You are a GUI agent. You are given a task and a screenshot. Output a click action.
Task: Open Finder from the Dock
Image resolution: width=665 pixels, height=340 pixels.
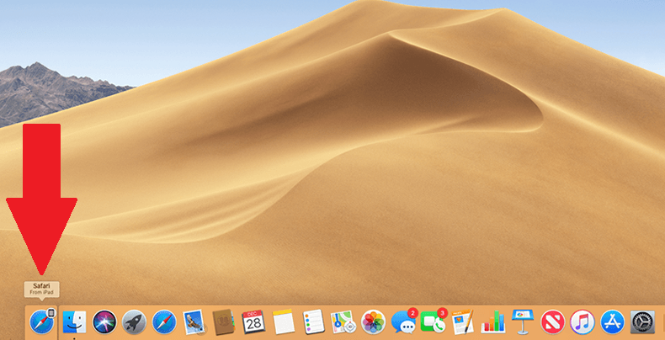coord(74,322)
